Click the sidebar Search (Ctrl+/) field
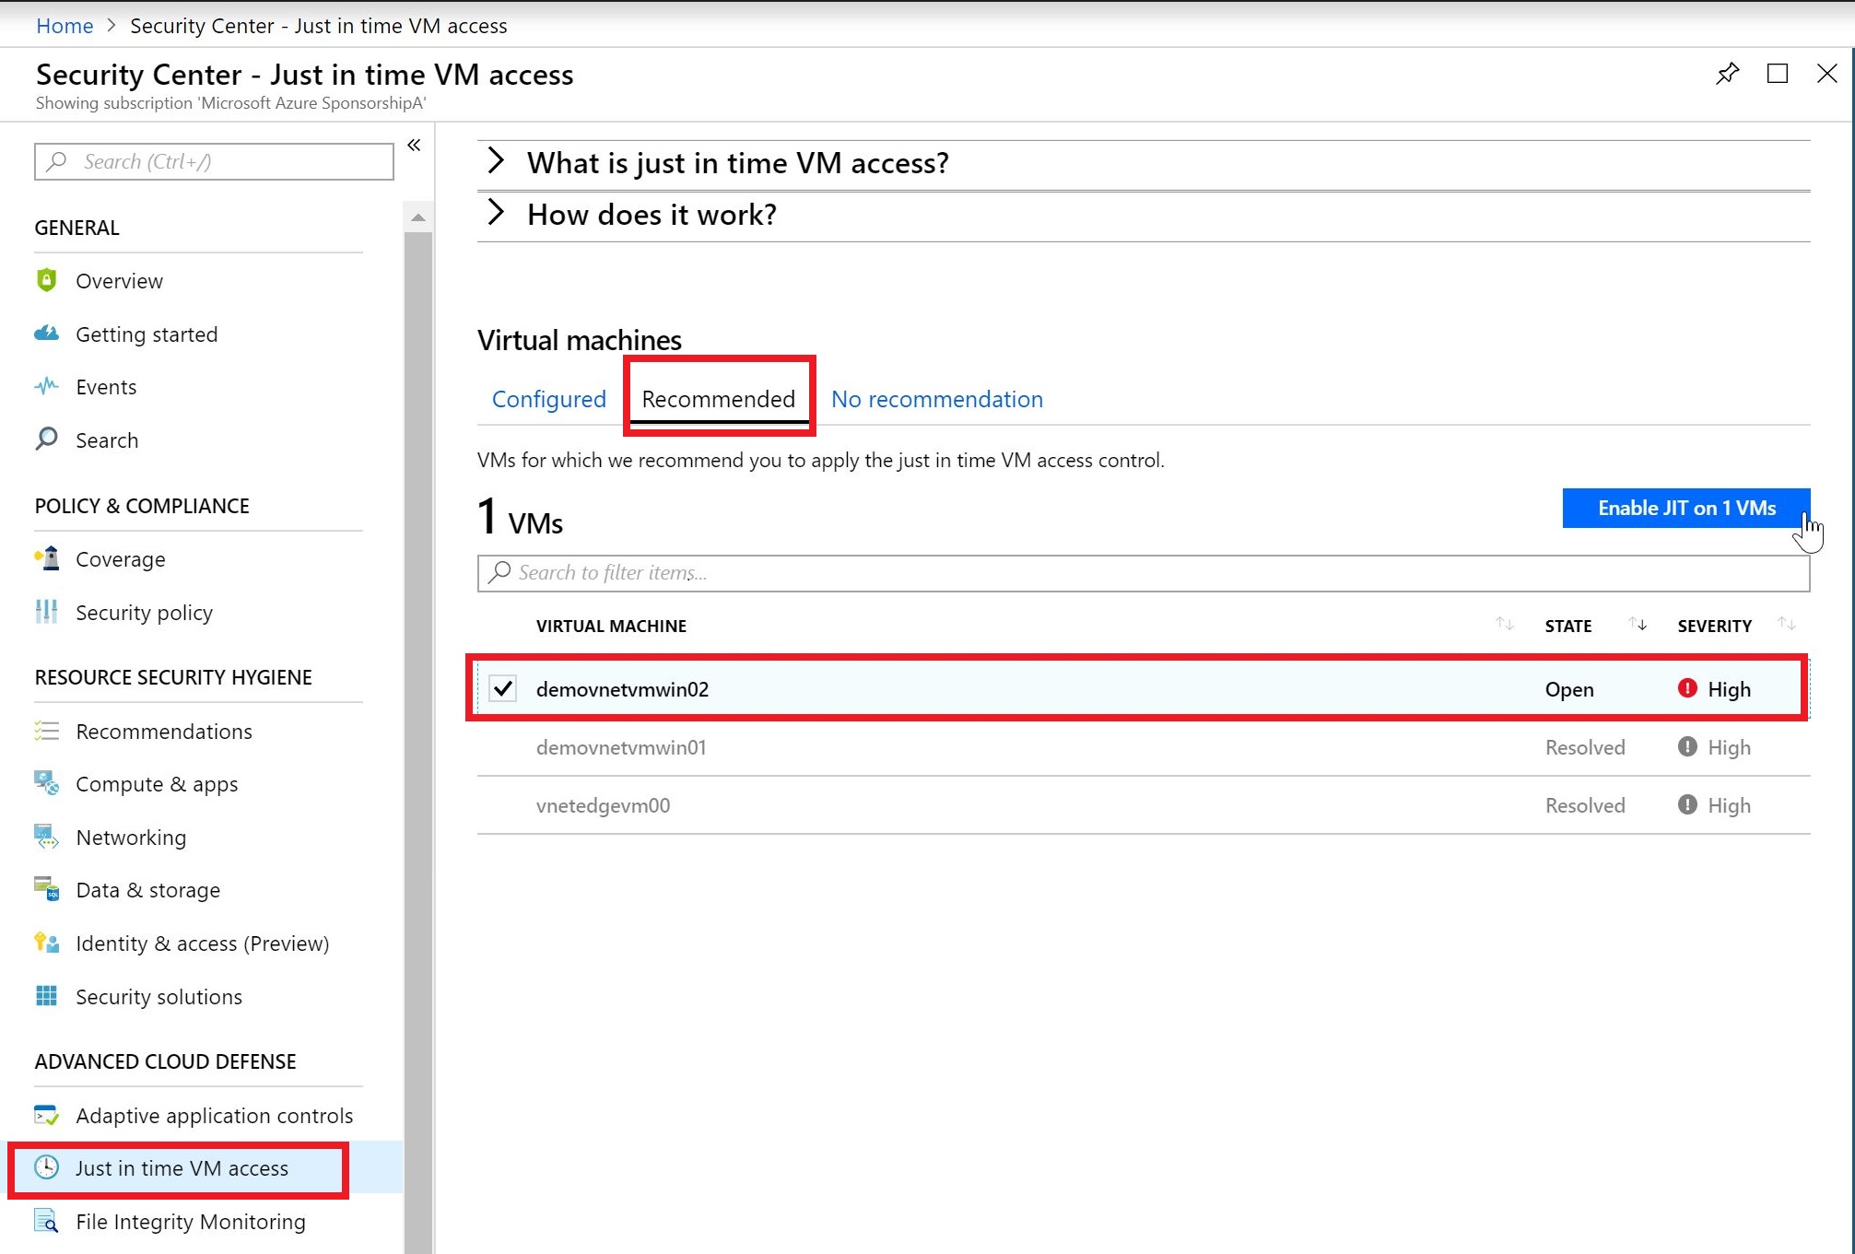 point(214,161)
